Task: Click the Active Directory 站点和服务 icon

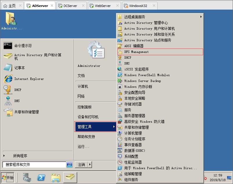Action: pos(120,40)
